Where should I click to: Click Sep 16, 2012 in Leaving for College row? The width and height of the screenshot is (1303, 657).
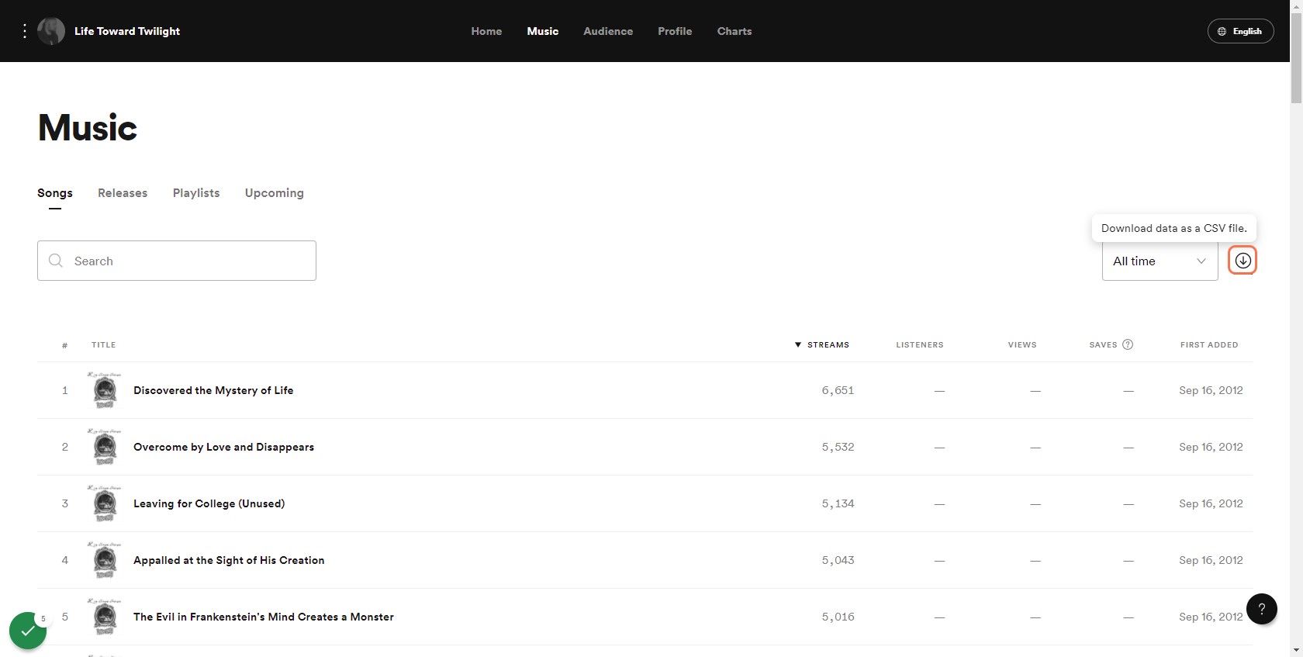click(1211, 503)
